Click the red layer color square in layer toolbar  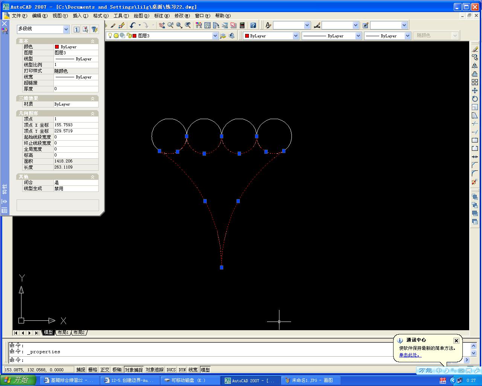[134, 36]
